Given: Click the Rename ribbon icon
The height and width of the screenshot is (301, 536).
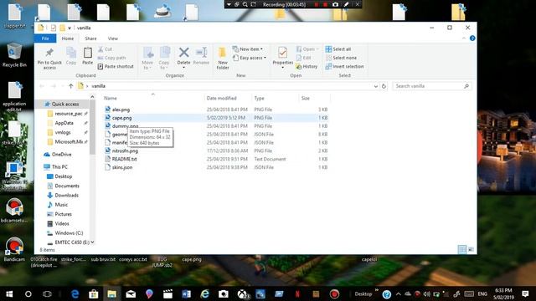Looking at the screenshot, I should click(201, 57).
